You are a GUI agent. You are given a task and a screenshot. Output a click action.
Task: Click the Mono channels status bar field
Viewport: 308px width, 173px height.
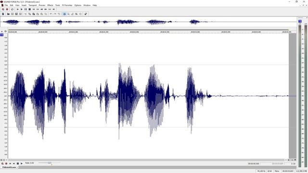pyautogui.click(x=277, y=171)
